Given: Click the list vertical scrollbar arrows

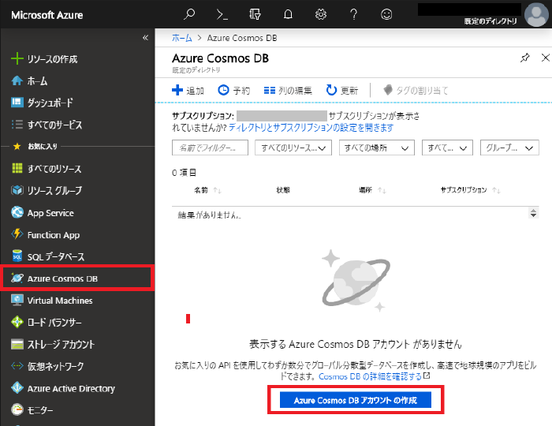Looking at the screenshot, I should click(x=533, y=213).
